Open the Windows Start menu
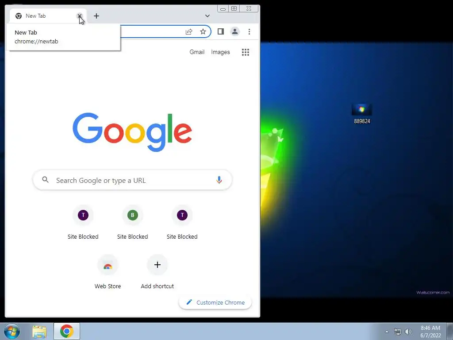Viewport: 453px width, 340px height. pyautogui.click(x=12, y=331)
